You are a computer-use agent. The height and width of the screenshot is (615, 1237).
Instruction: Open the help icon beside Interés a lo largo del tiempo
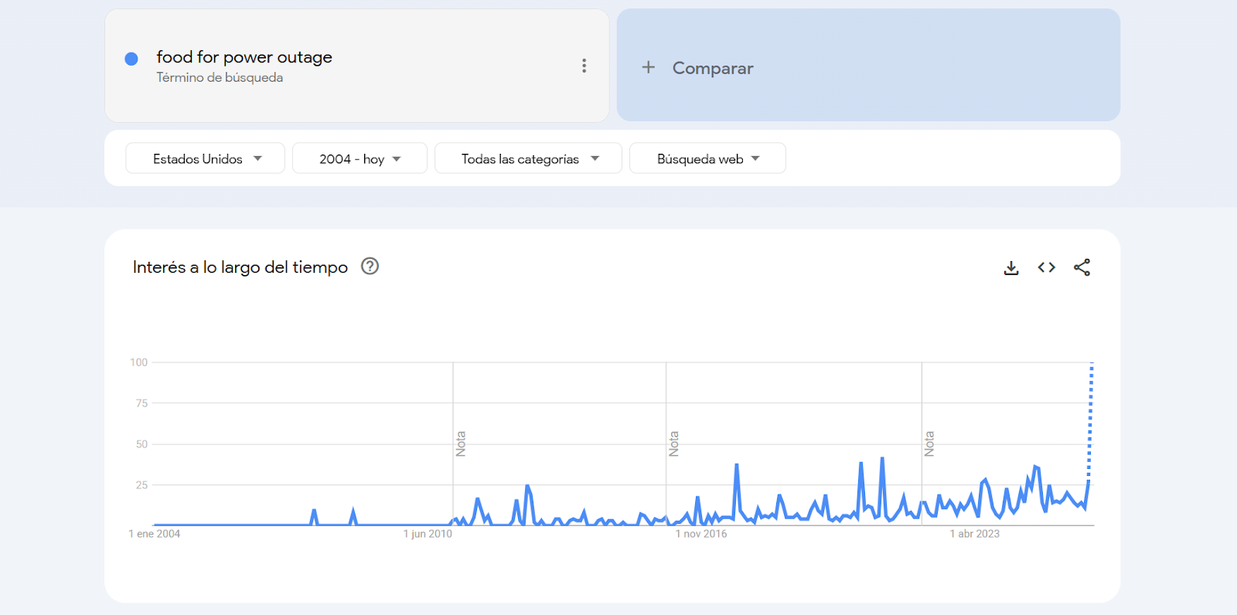pos(370,267)
